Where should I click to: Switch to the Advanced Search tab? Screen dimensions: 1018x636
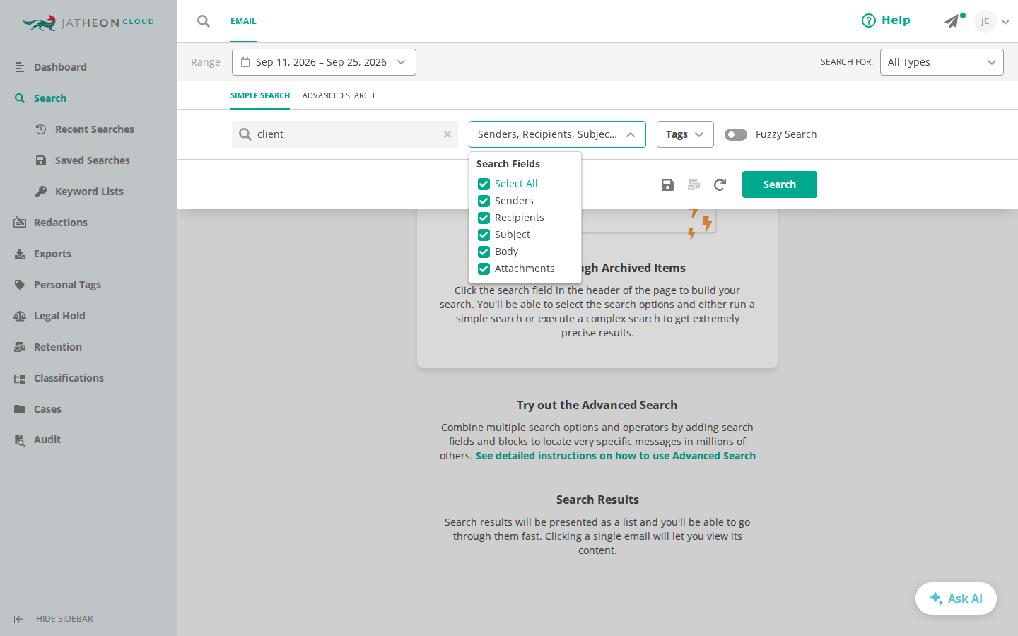click(339, 95)
